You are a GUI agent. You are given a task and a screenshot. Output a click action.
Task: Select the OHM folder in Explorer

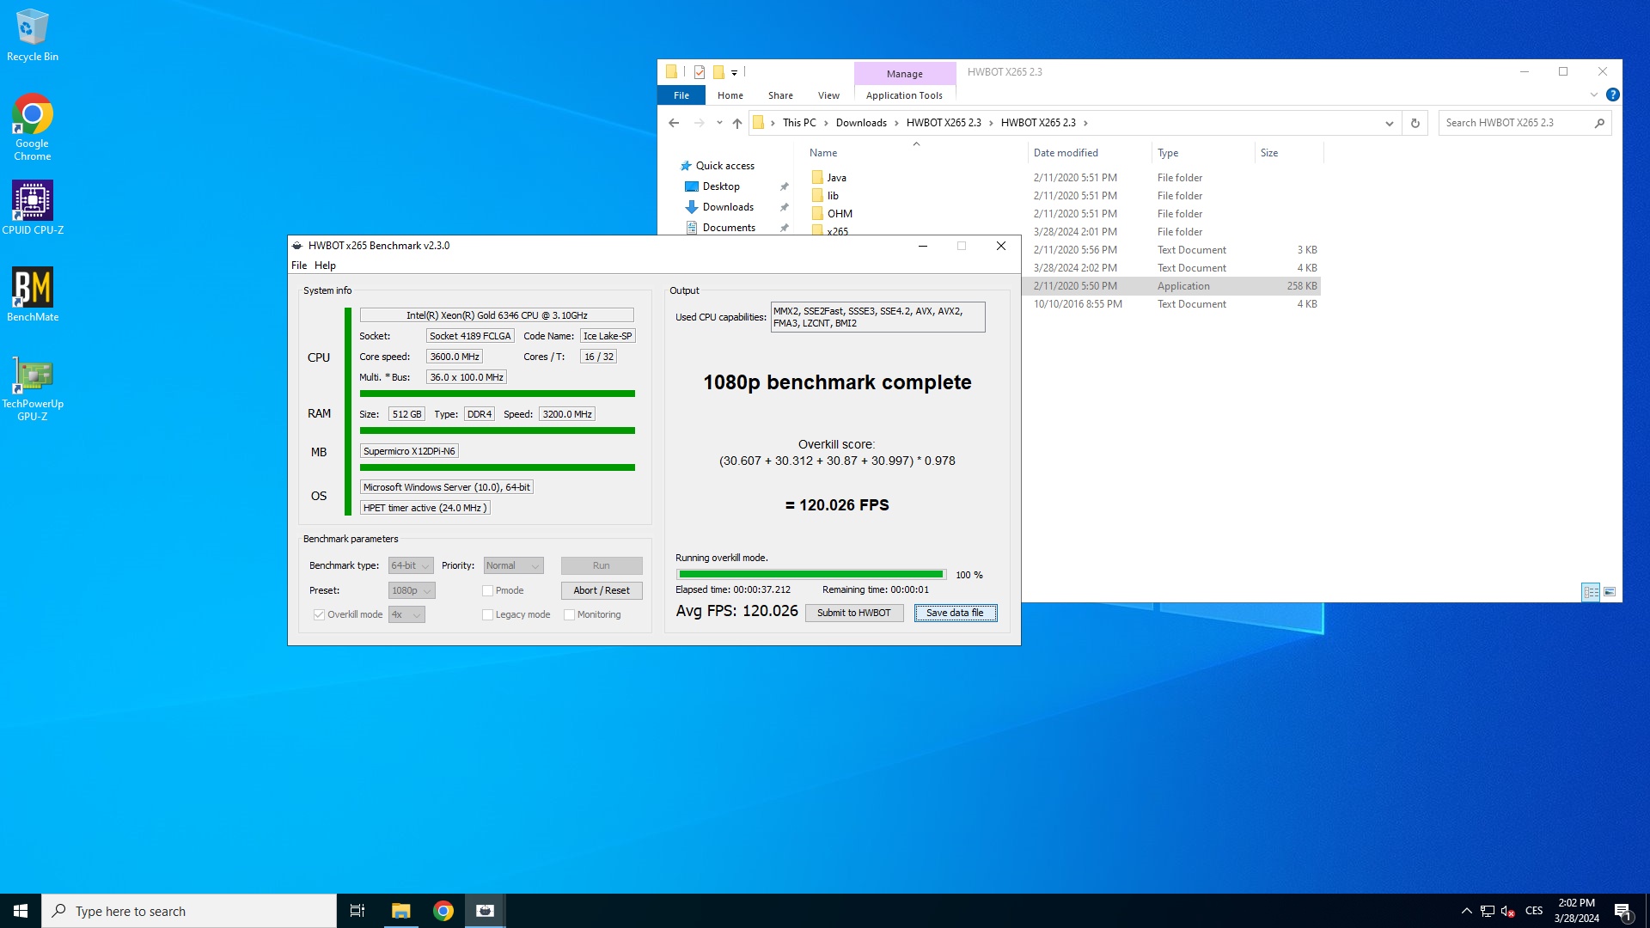pos(840,214)
